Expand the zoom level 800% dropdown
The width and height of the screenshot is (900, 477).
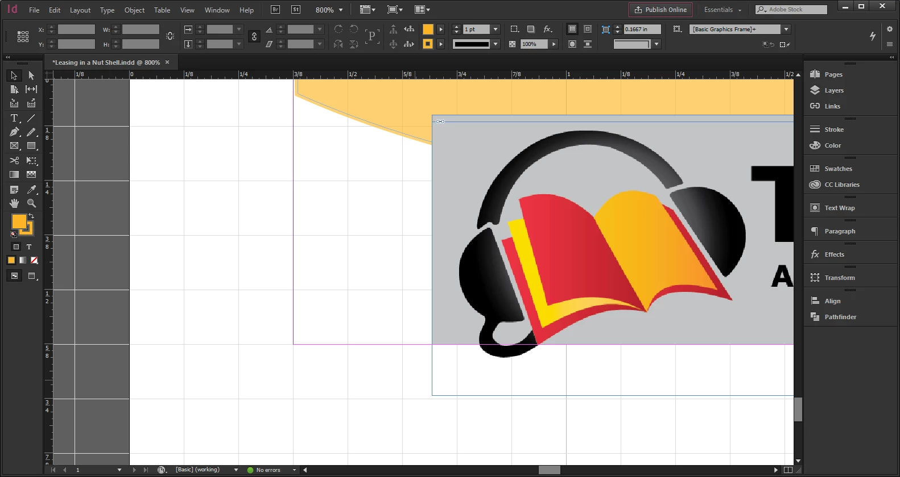tap(329, 10)
